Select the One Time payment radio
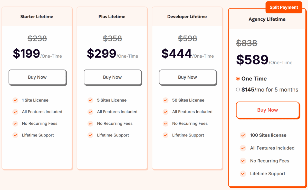Image resolution: width=308 pixels, height=190 pixels. (238, 79)
